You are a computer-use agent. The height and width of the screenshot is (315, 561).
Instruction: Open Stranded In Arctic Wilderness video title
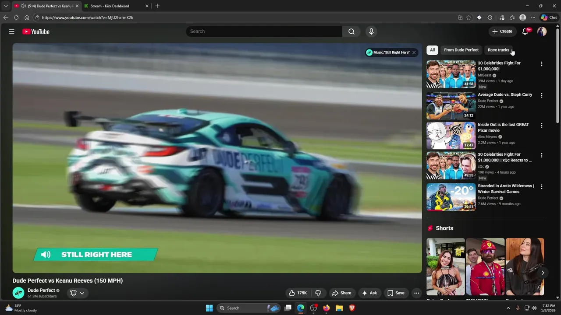pyautogui.click(x=506, y=189)
